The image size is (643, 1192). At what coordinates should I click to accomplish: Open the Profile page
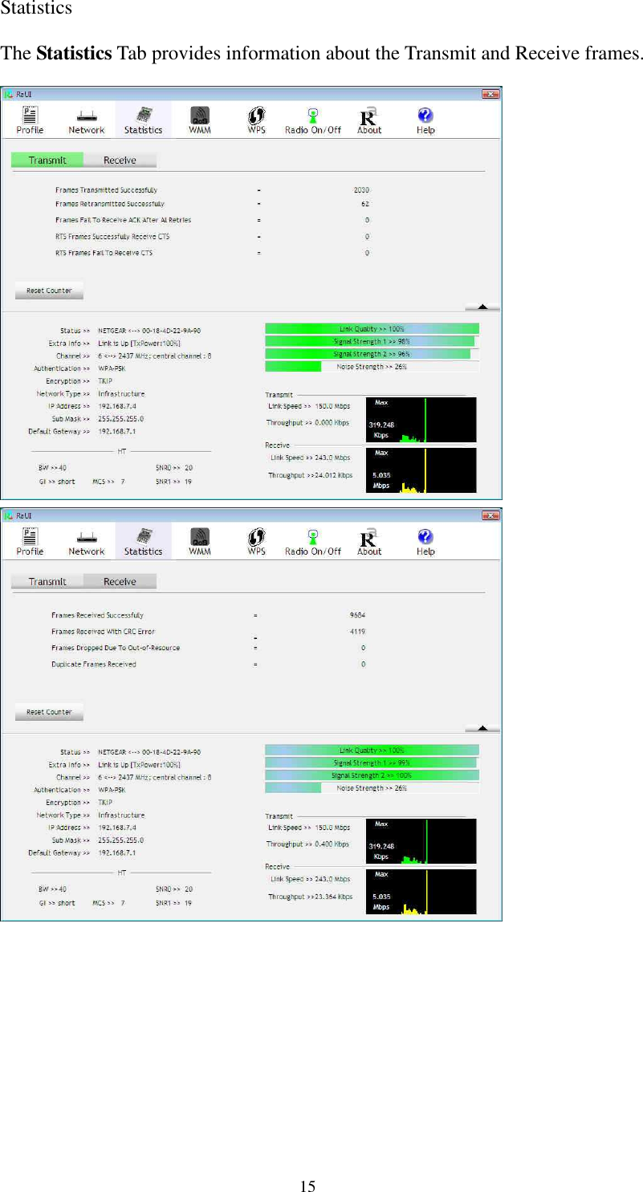pos(28,119)
